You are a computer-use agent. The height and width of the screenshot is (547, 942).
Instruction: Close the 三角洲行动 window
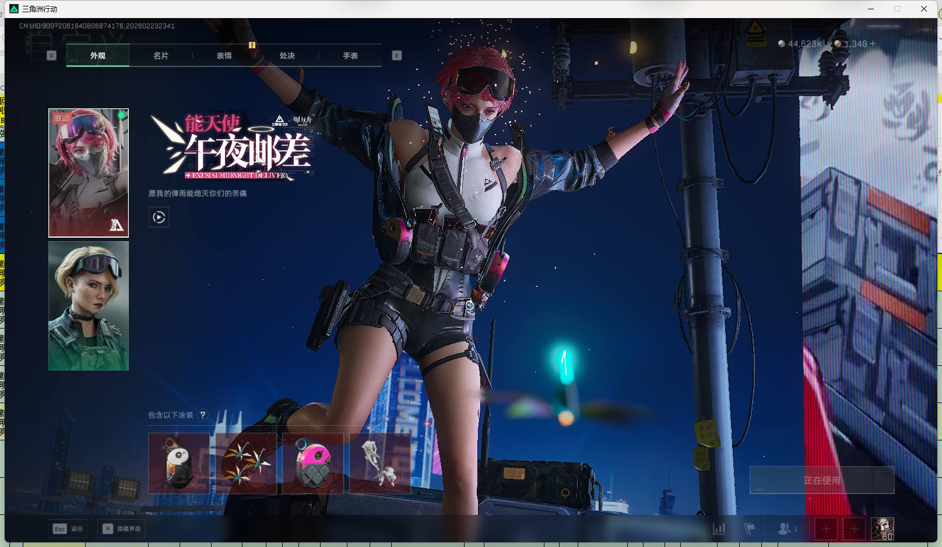pyautogui.click(x=924, y=9)
